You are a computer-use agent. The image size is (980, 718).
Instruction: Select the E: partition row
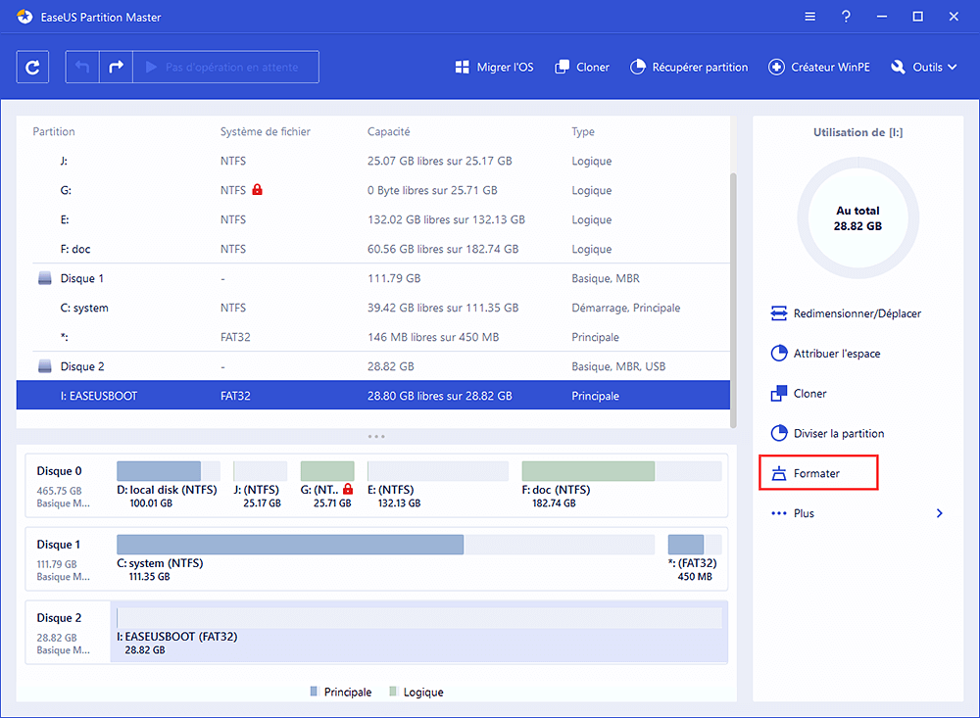click(x=373, y=220)
